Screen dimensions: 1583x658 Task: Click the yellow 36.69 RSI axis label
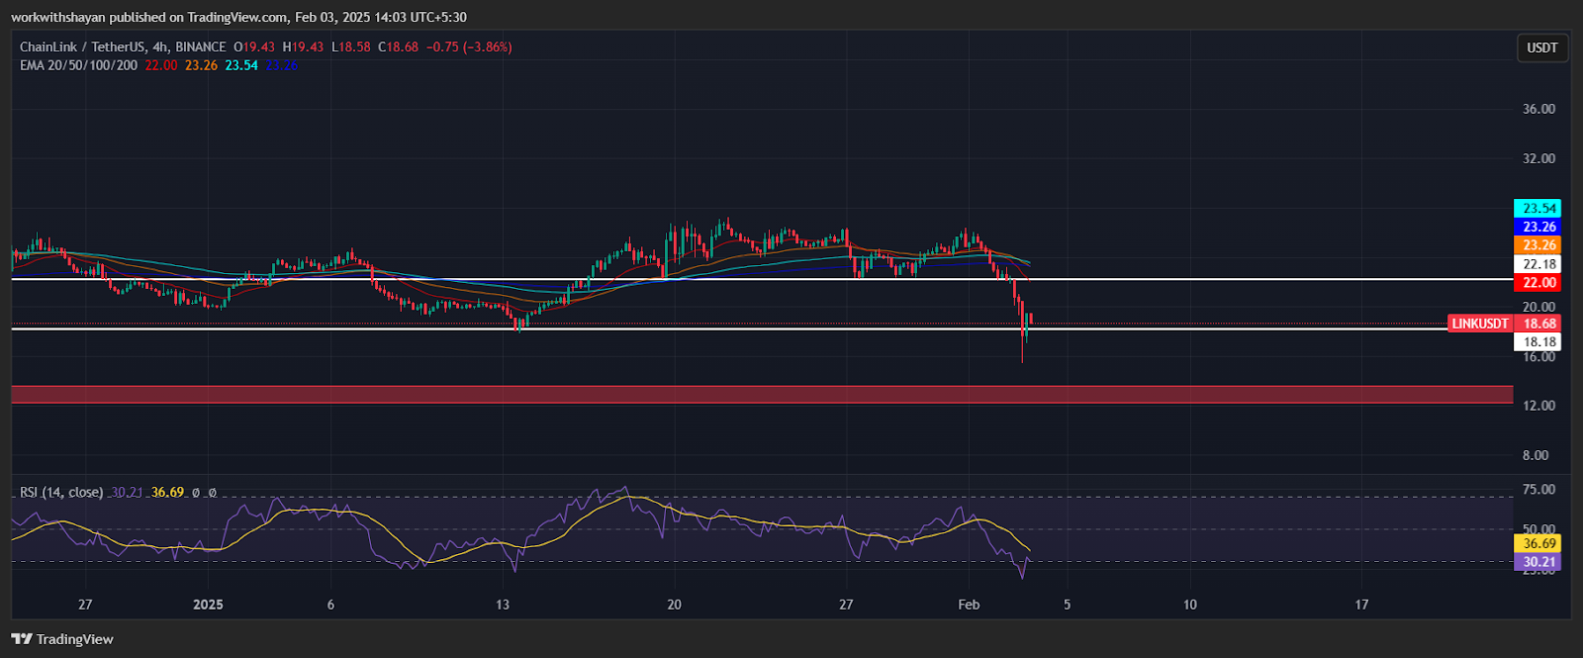[x=1539, y=543]
